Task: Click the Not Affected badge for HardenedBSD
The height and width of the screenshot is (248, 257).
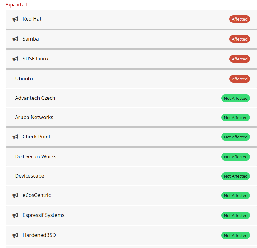Action: coord(235,235)
